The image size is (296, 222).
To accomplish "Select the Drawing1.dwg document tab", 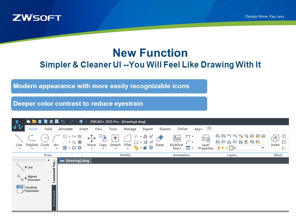I will (75, 161).
